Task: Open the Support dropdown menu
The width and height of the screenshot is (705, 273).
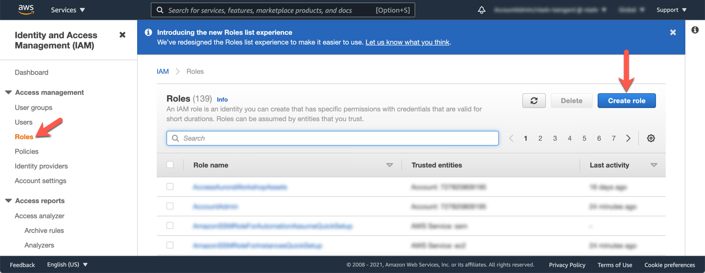Action: coord(671,10)
